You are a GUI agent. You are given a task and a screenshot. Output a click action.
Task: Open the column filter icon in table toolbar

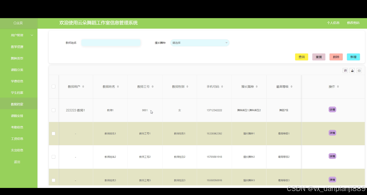345,71
